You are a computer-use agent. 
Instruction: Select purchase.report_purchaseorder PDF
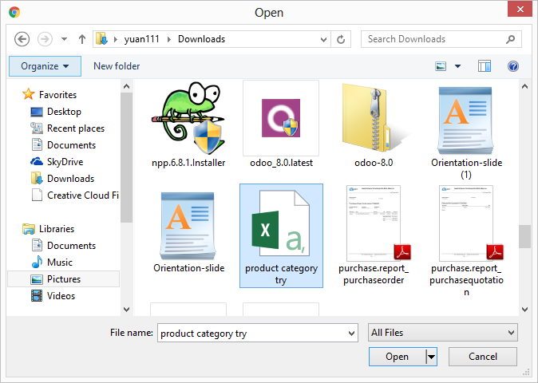(374, 236)
